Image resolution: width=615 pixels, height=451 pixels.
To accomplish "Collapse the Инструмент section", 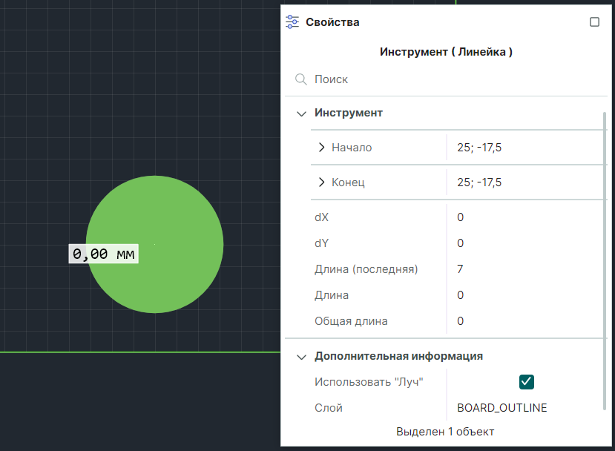I will (x=301, y=113).
